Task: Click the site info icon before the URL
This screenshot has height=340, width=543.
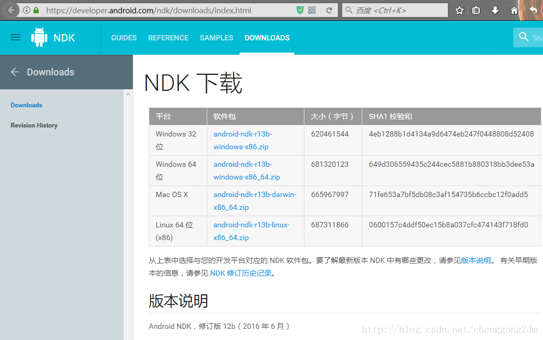Action: point(27,10)
